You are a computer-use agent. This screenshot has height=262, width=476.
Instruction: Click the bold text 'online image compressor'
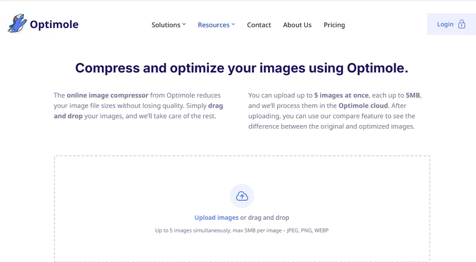(107, 95)
